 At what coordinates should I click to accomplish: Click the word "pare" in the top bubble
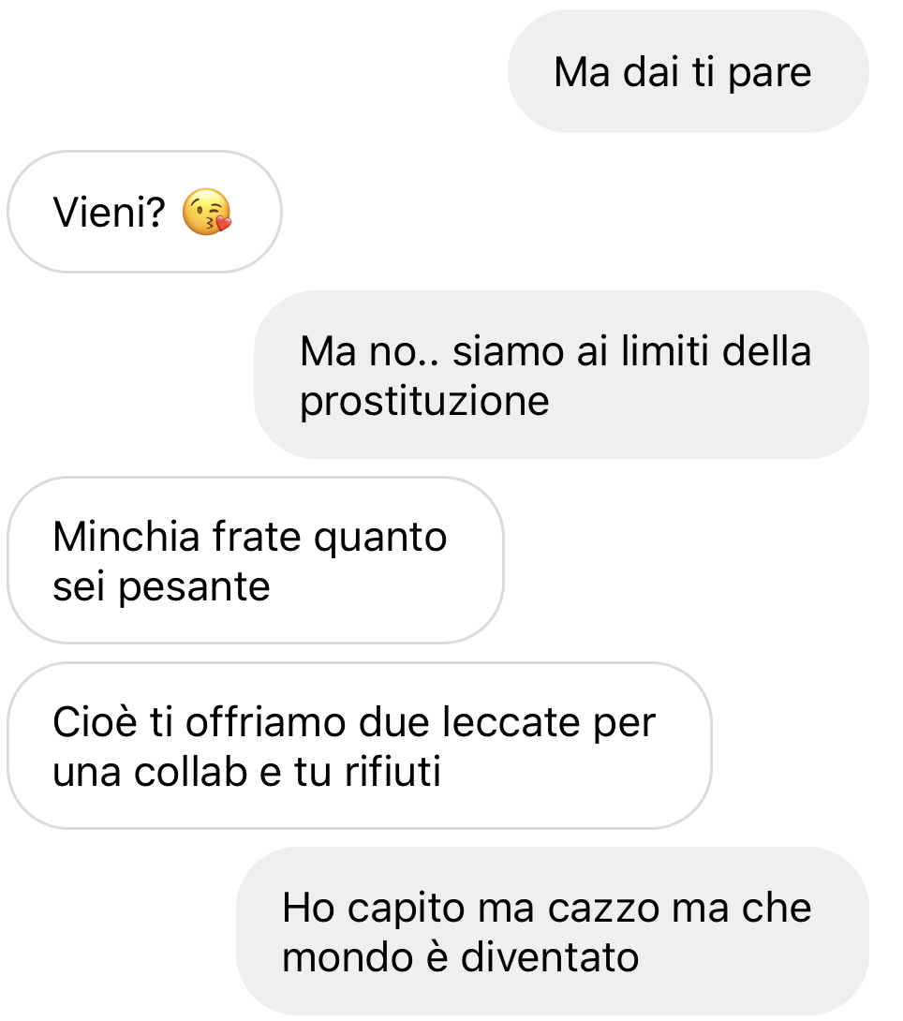pos(770,73)
